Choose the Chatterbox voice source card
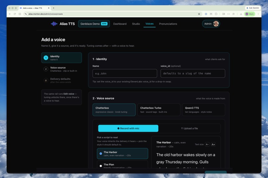268x178 pixels. tap(114, 110)
